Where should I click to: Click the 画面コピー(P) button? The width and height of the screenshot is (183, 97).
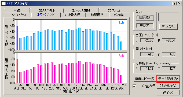click(x=145, y=79)
